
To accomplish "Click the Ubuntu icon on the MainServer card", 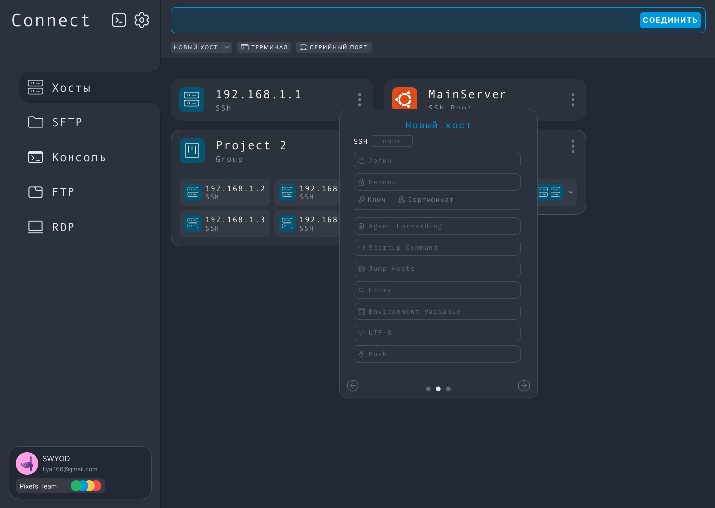I will click(405, 99).
